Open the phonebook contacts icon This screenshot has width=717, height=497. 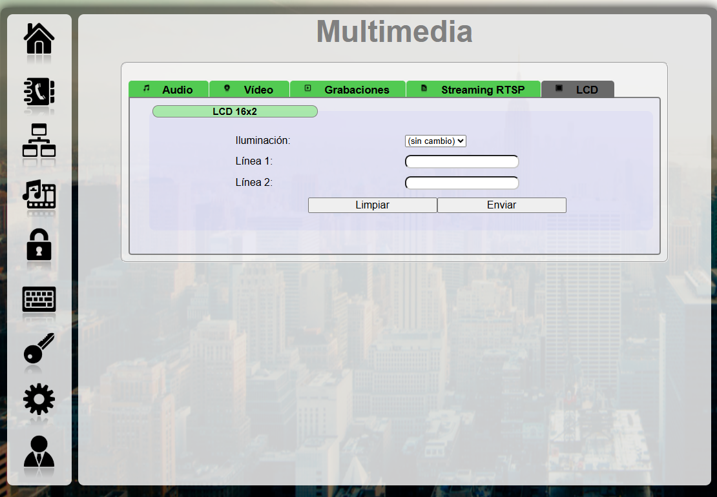(x=39, y=92)
